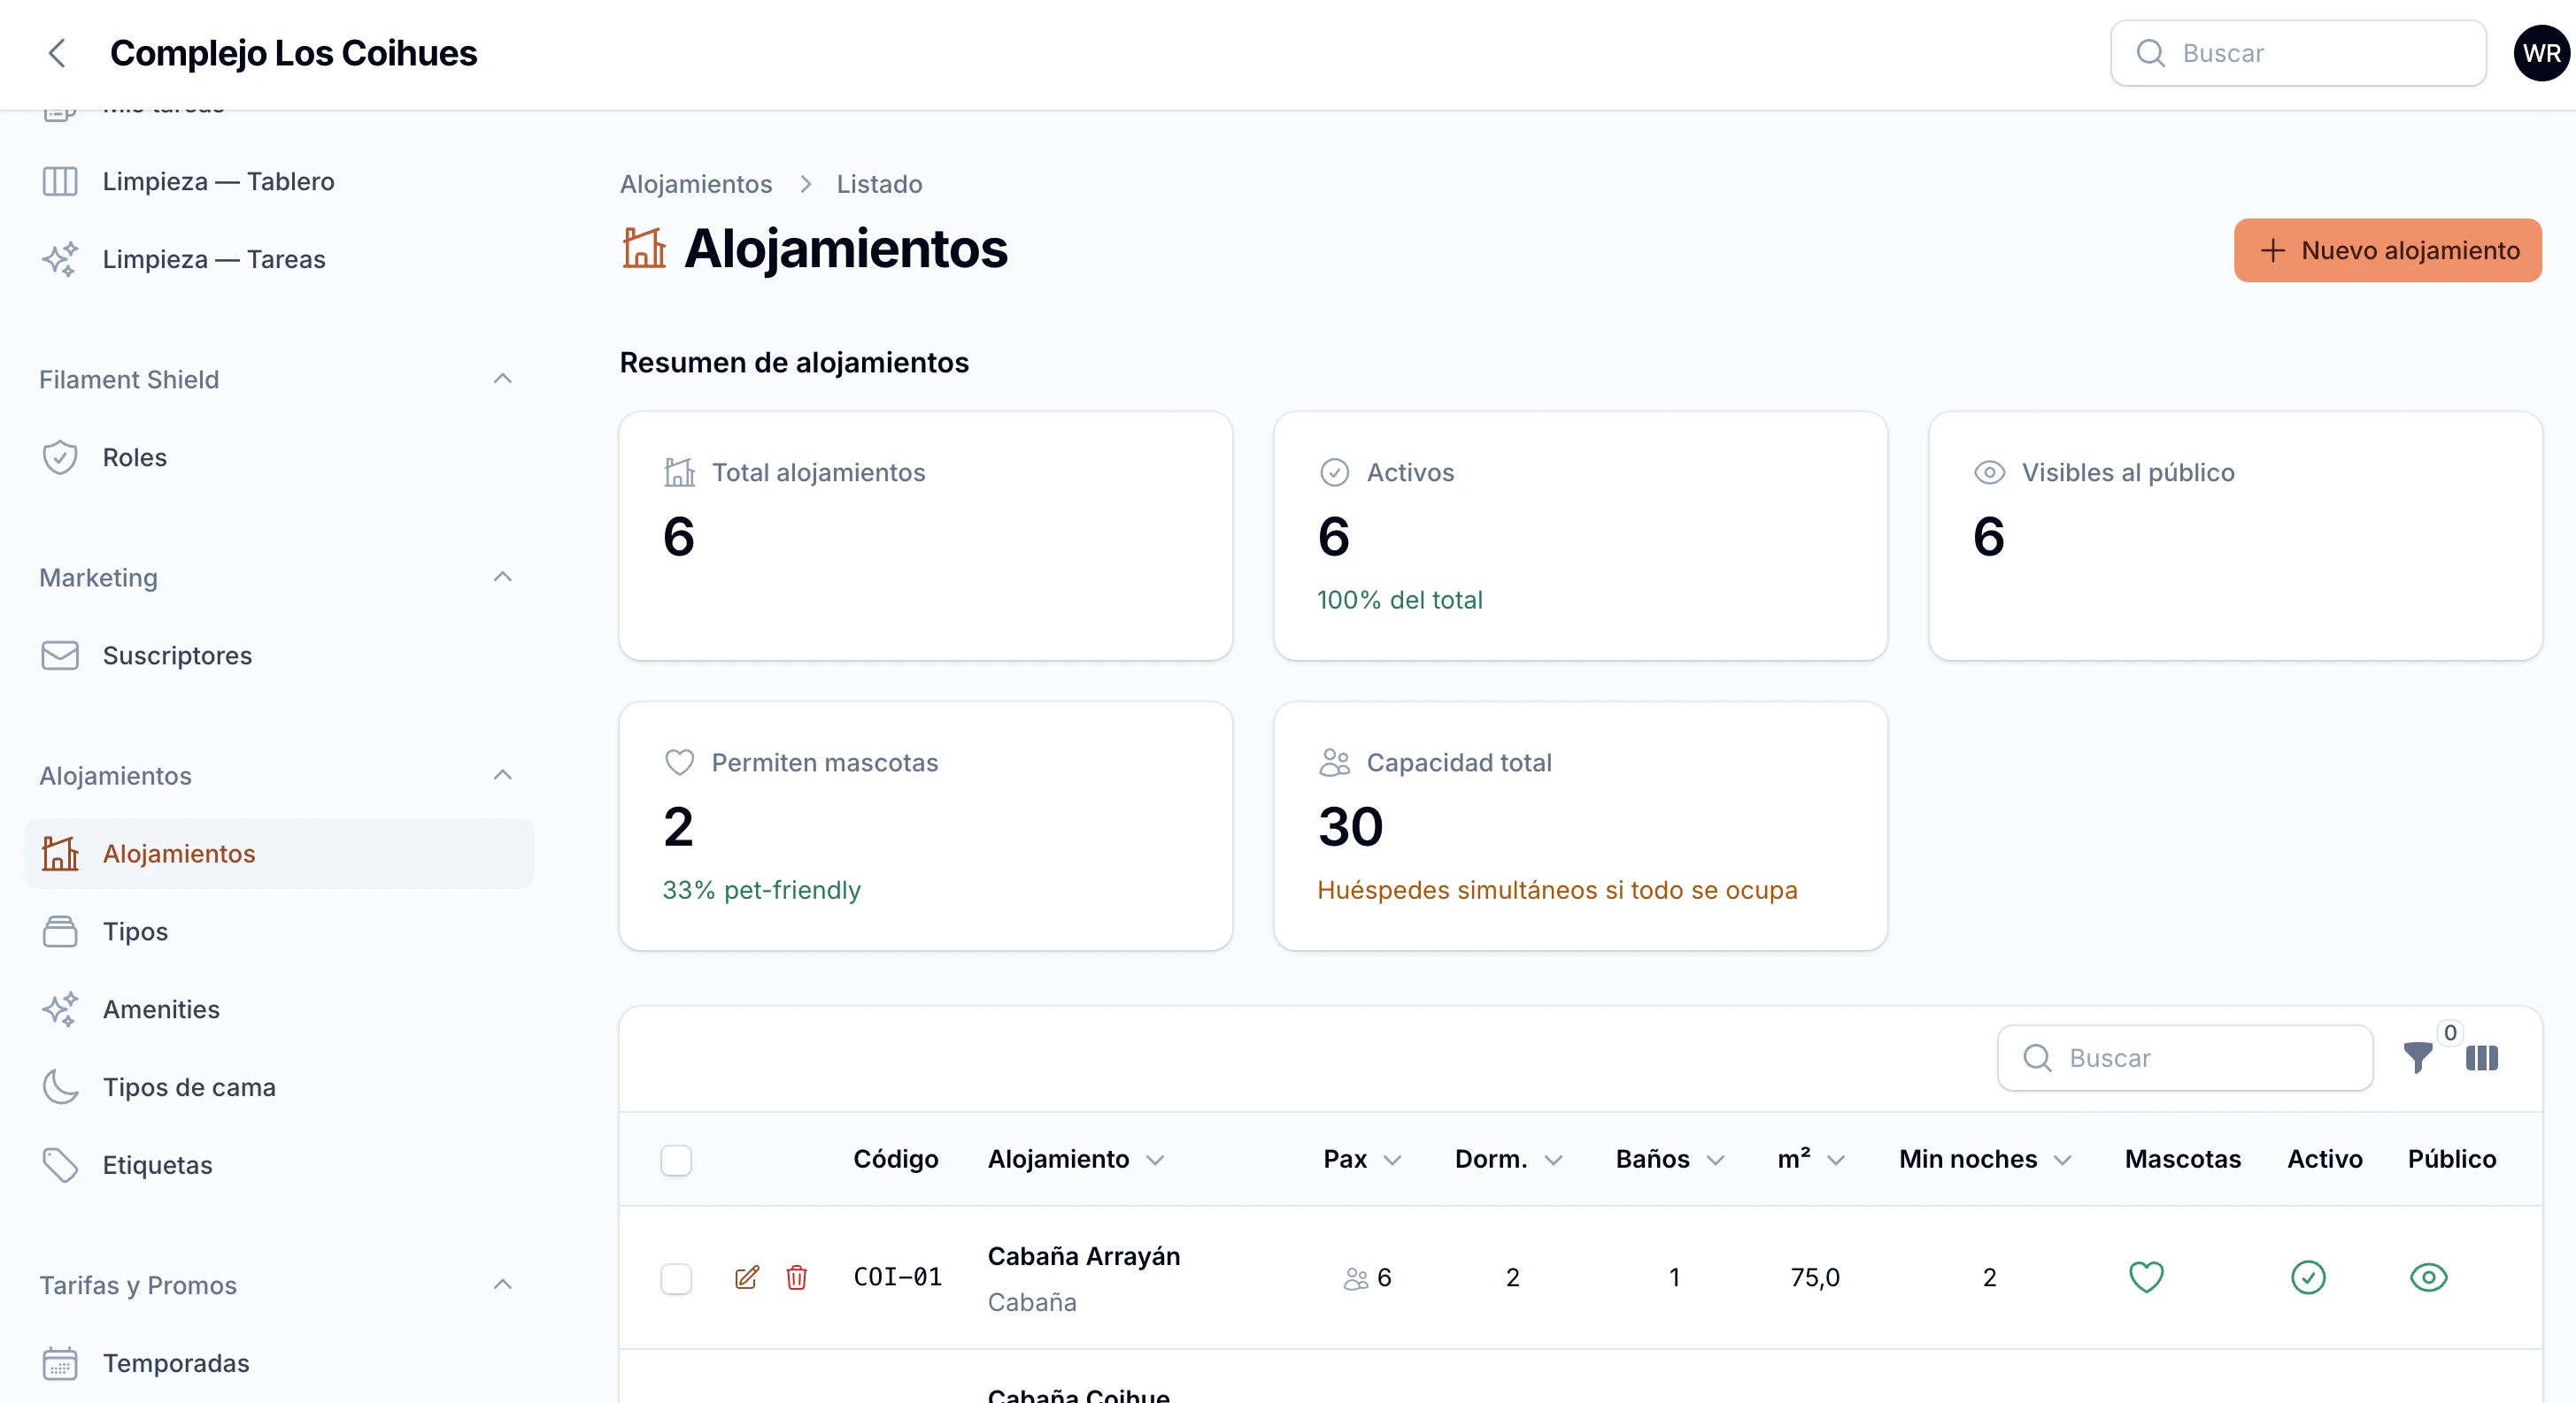Click the Suscriptores envelope icon

(60, 655)
